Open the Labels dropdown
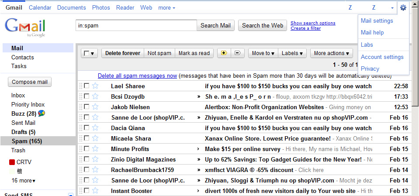Image resolution: width=419 pixels, height=196 pixels. (292, 53)
